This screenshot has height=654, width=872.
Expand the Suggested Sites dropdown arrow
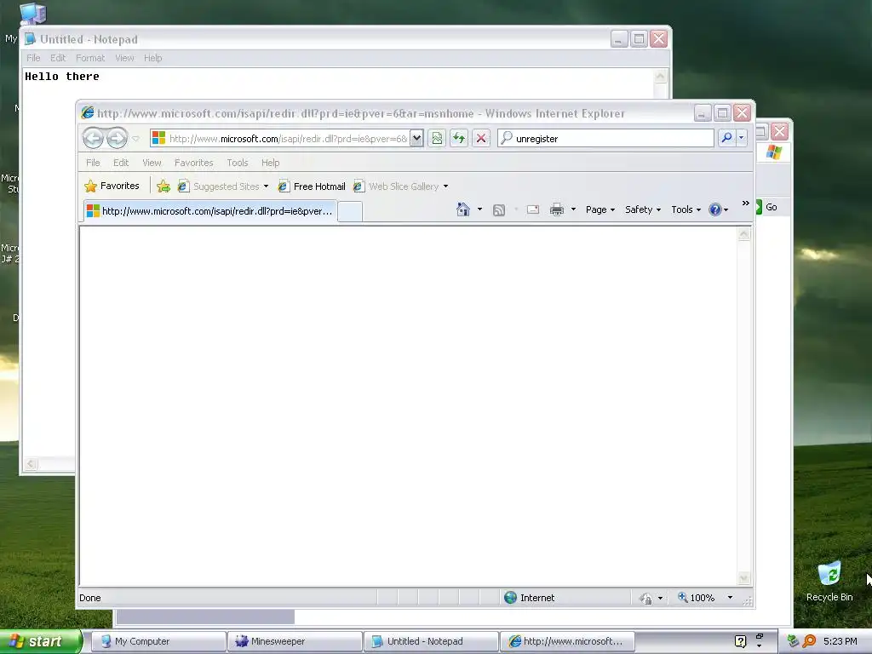[266, 186]
